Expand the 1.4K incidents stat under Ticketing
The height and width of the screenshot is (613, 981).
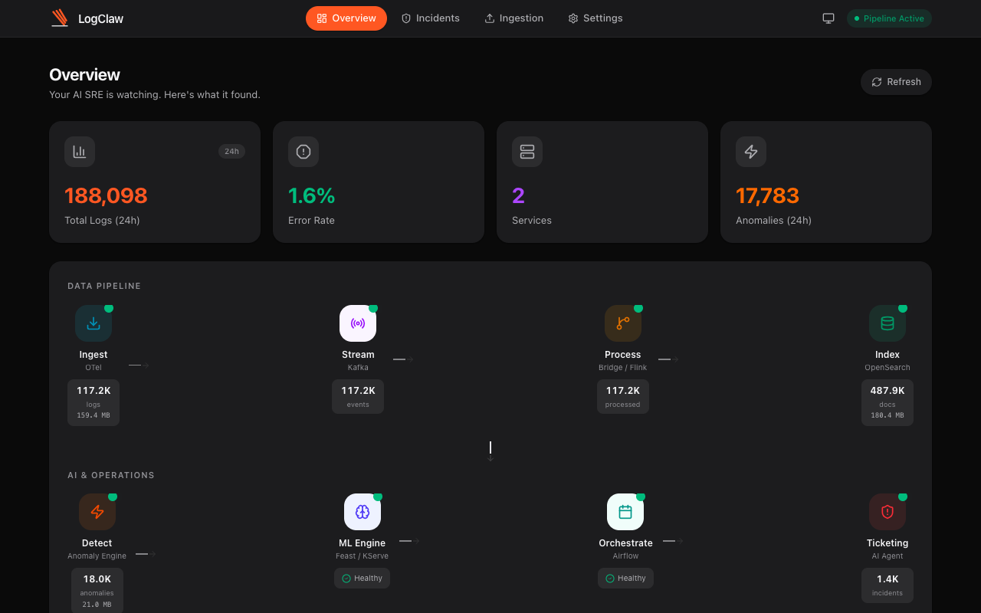click(x=887, y=585)
